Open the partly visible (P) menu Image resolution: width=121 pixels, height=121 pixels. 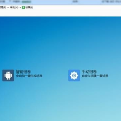pyautogui.click(x=3, y=7)
